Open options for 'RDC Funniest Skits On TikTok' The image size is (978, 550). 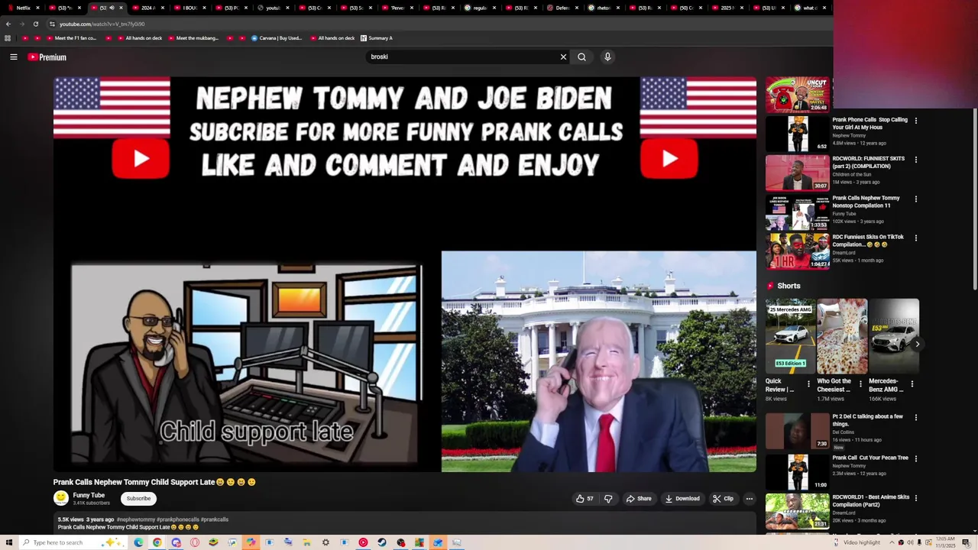916,238
